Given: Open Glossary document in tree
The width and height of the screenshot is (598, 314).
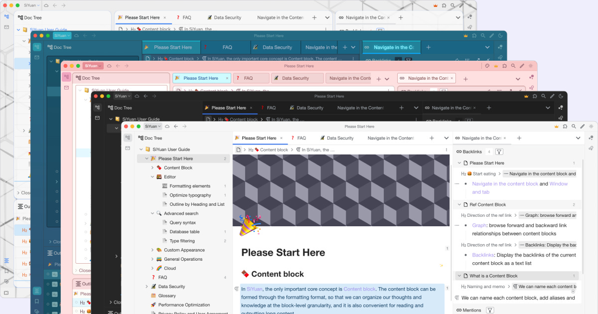Looking at the screenshot, I should [167, 296].
